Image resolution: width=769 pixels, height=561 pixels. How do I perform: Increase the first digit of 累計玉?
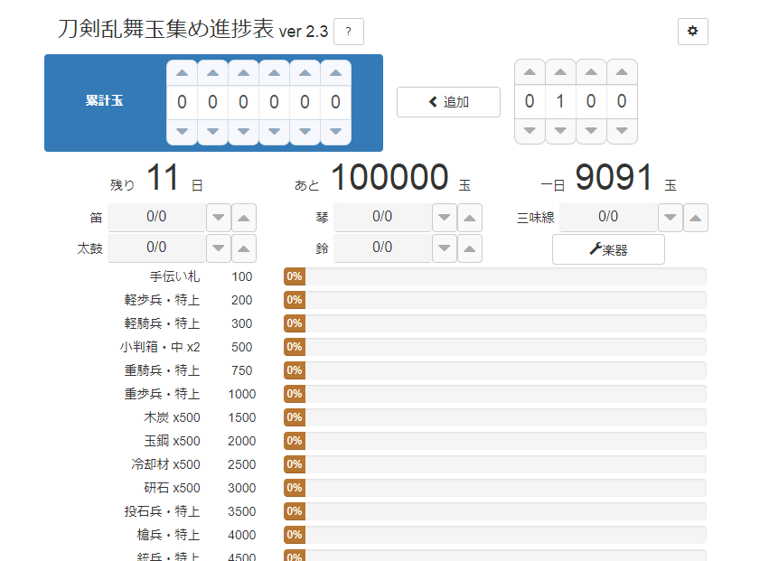[x=182, y=73]
